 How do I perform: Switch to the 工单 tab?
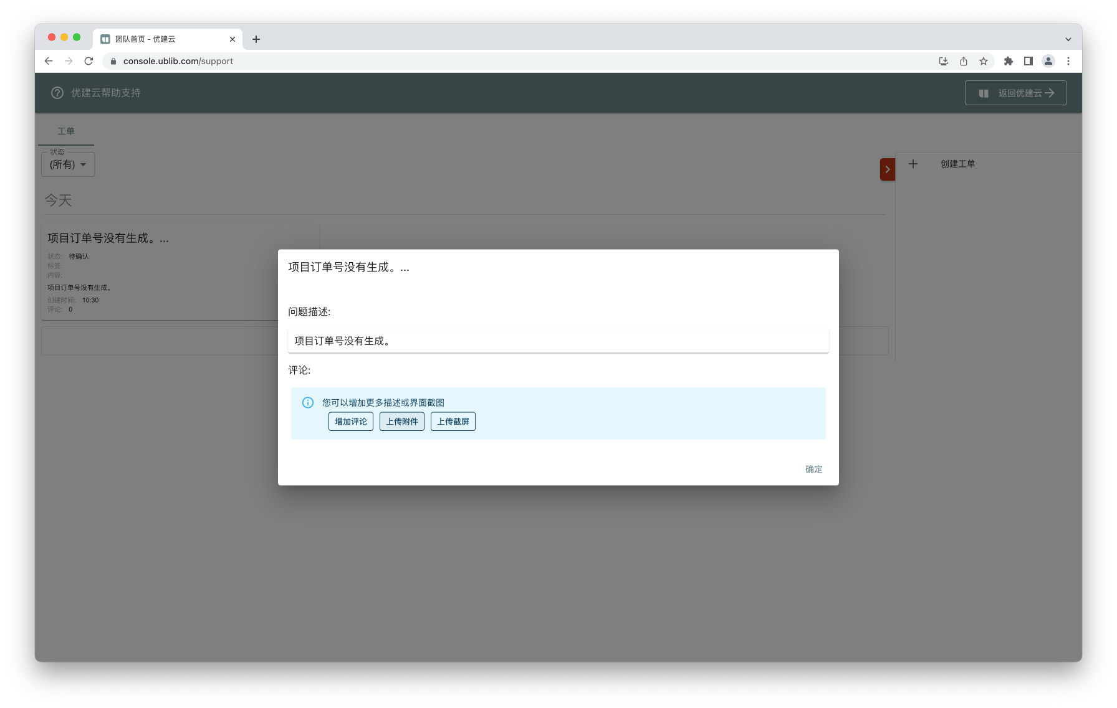pos(66,131)
